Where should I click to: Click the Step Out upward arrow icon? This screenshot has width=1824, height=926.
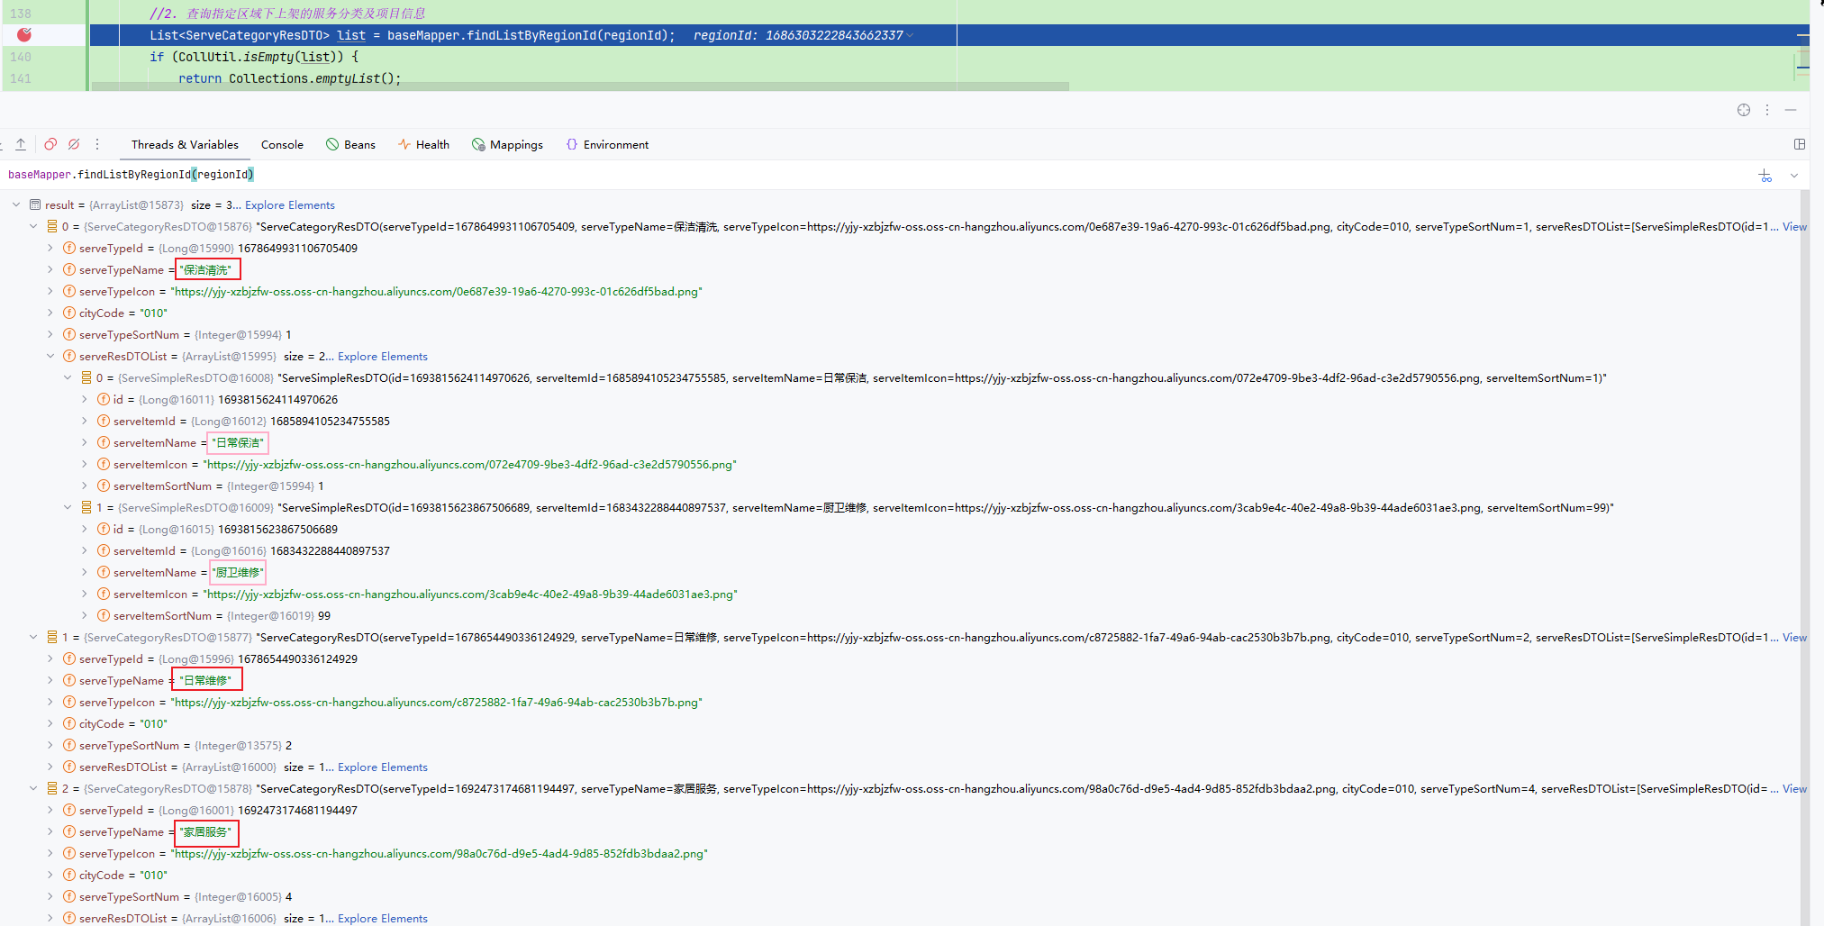[21, 144]
